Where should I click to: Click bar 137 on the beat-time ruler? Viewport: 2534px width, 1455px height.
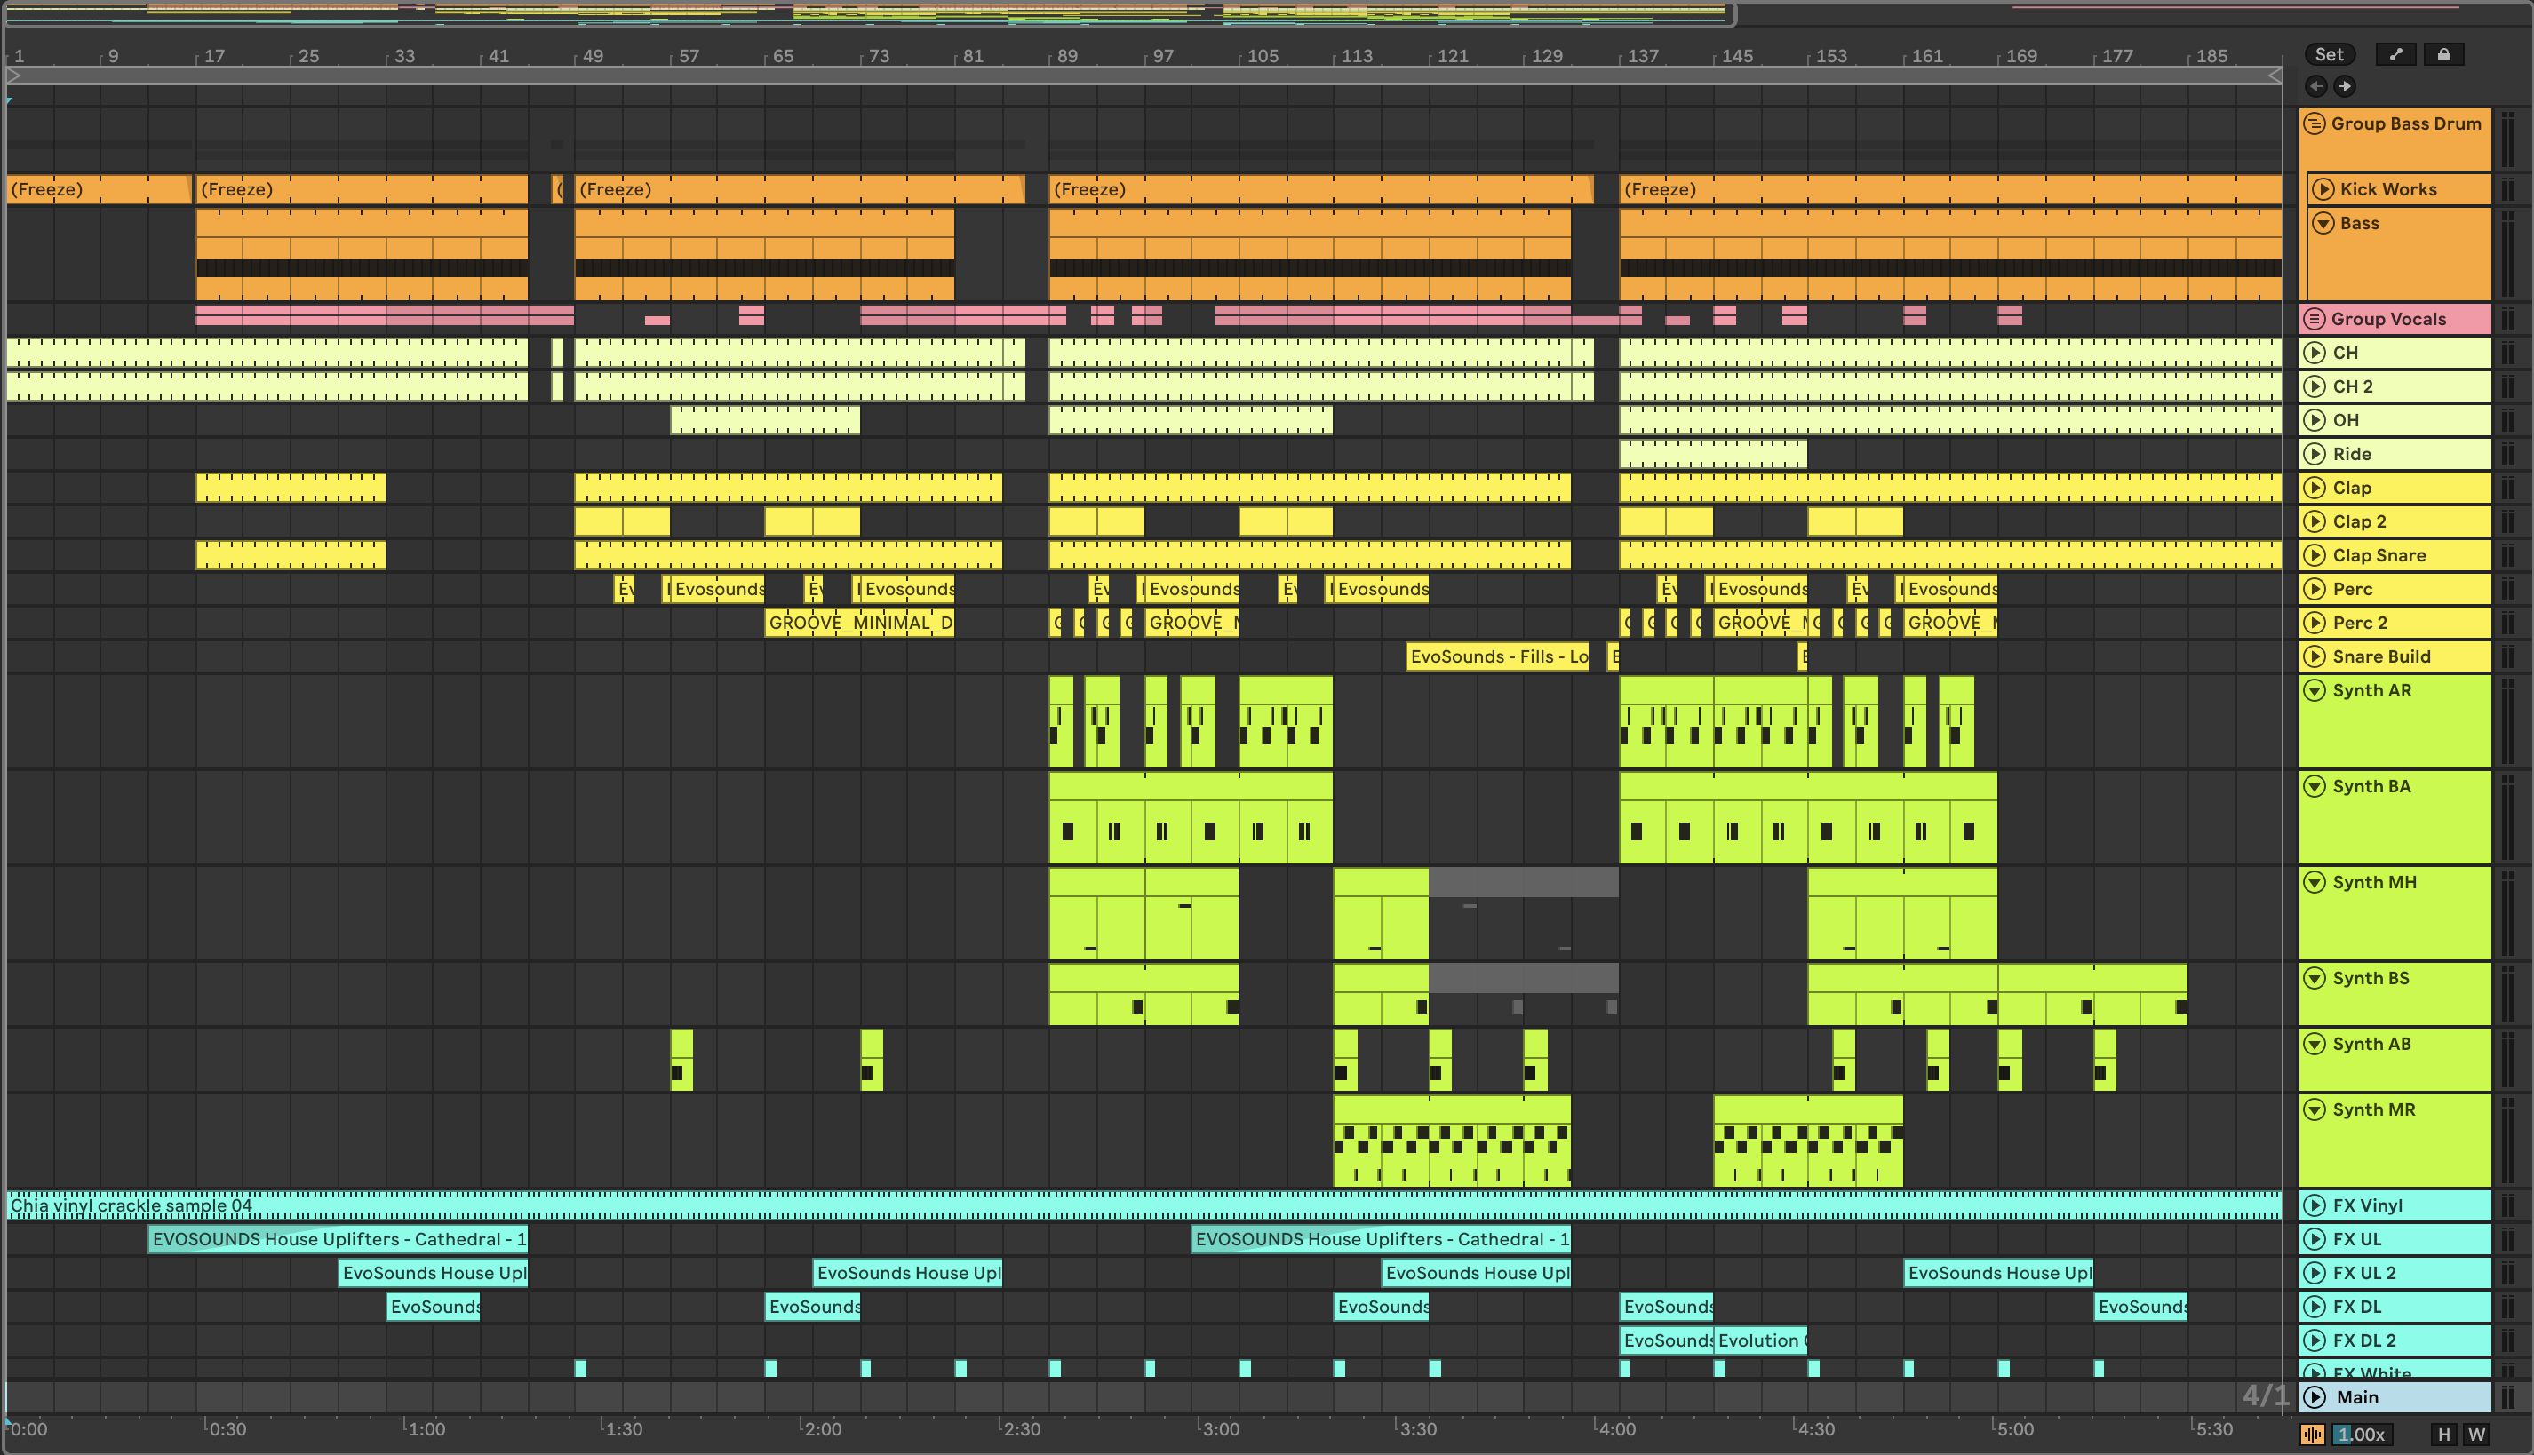(x=1641, y=56)
